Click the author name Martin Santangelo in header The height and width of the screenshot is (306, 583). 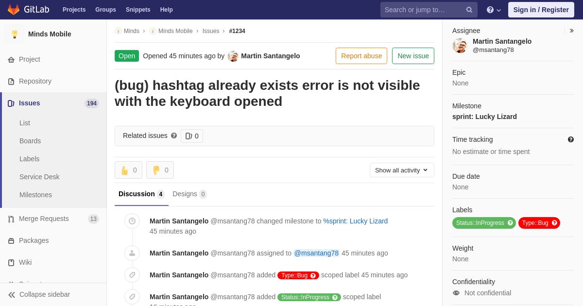pos(271,56)
